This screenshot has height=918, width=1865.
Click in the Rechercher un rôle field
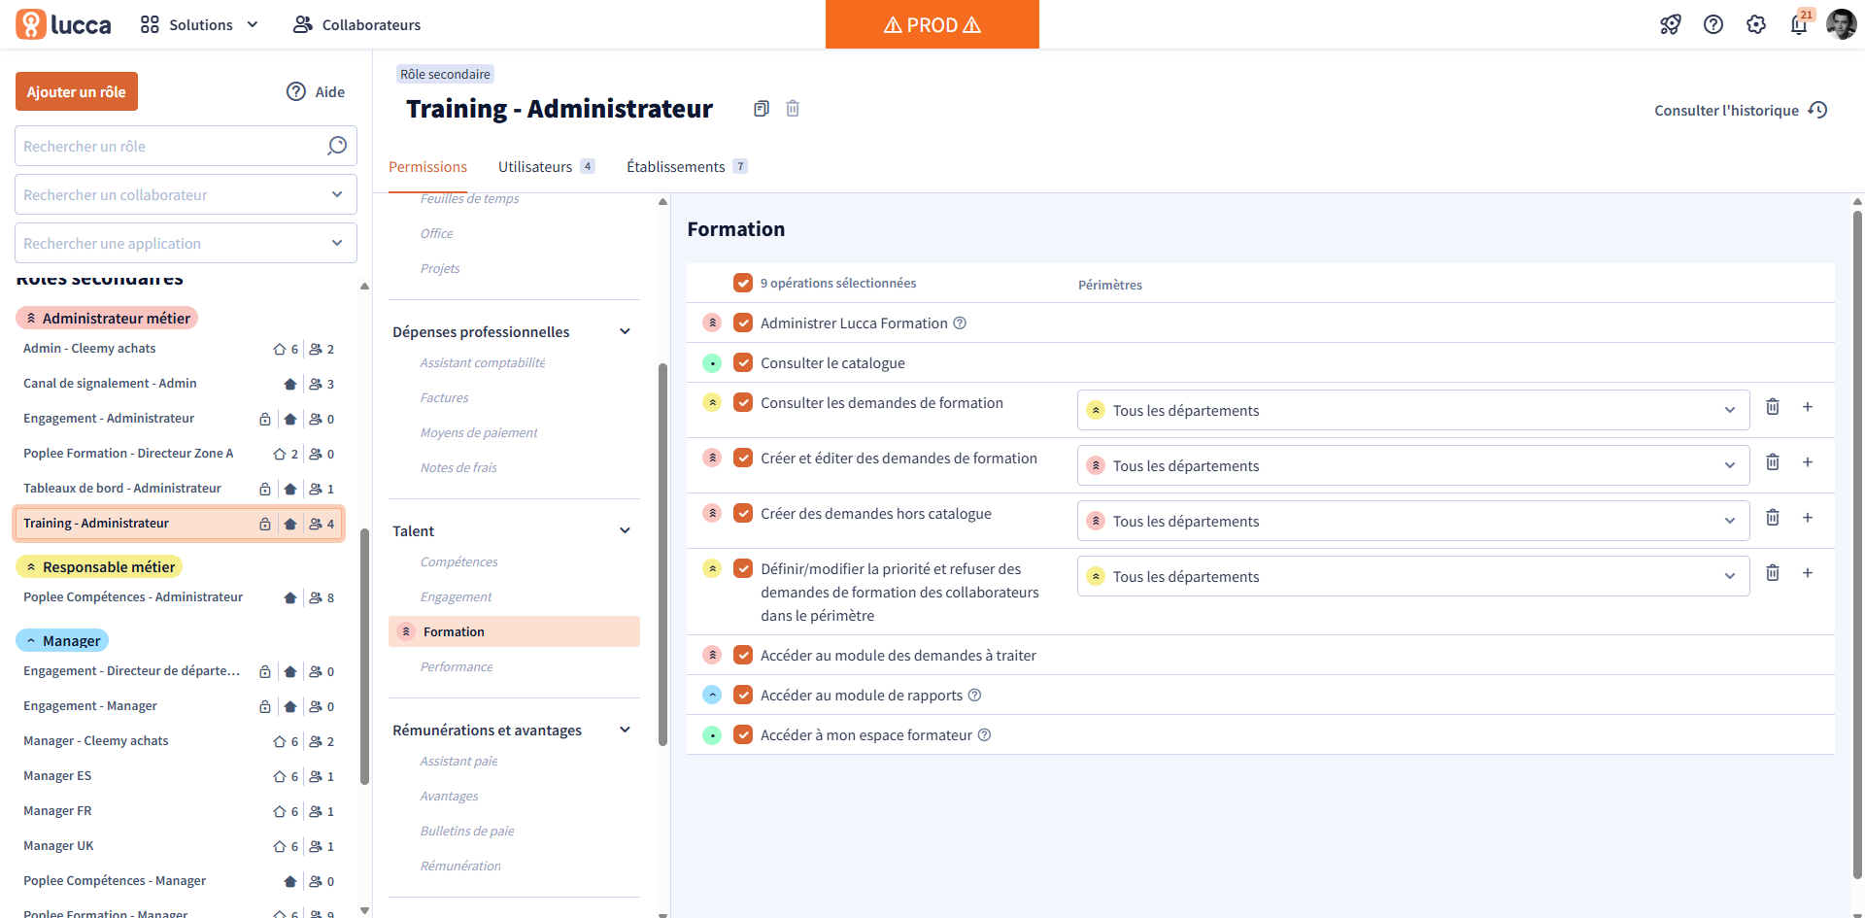tap(186, 146)
